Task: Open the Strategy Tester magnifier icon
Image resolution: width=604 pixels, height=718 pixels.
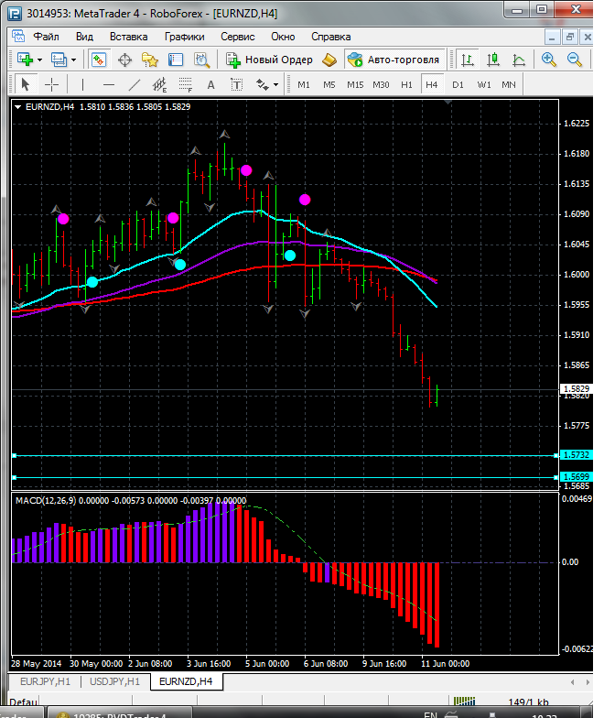Action: click(x=201, y=60)
